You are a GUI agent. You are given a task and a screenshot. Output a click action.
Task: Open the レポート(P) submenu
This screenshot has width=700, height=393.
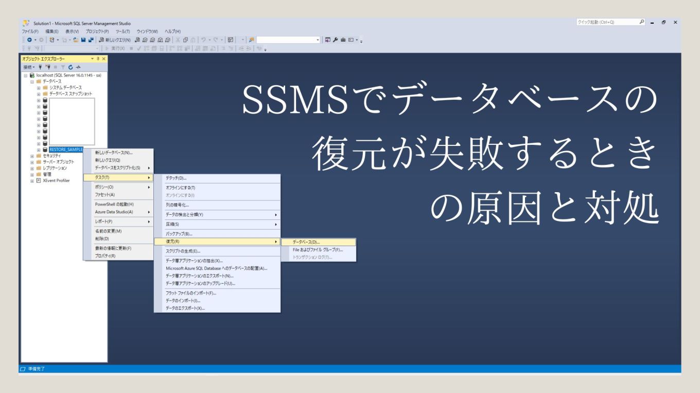(118, 221)
